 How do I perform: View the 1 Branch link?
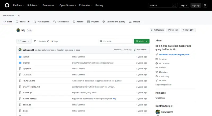(39, 41)
